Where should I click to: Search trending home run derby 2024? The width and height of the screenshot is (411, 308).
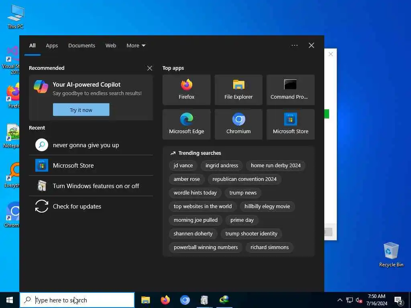(x=276, y=166)
